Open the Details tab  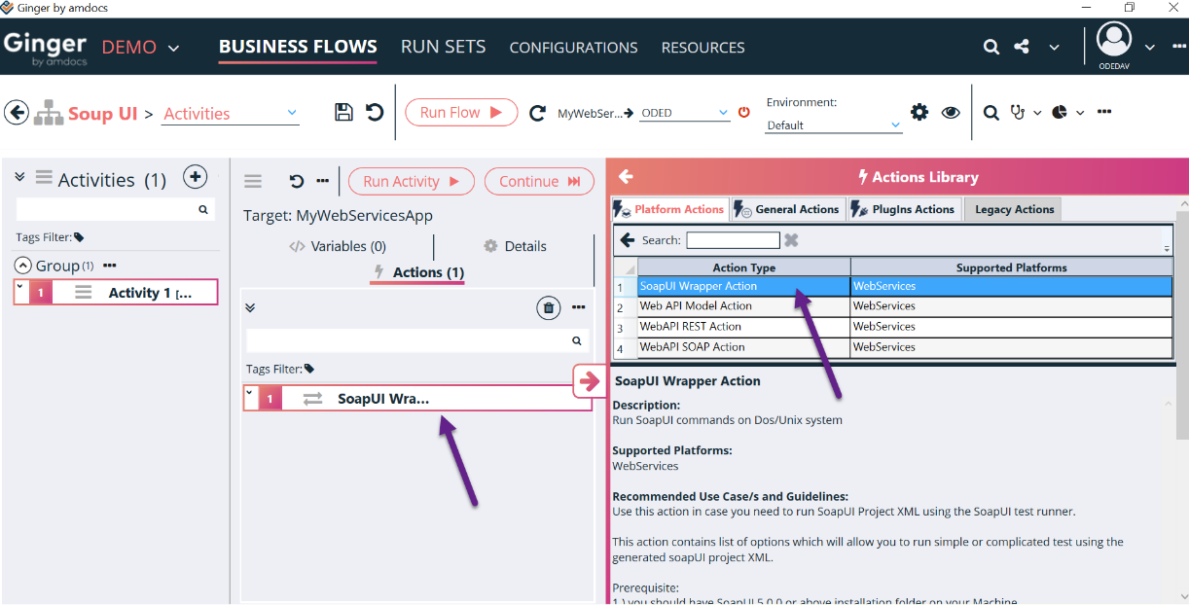point(515,246)
